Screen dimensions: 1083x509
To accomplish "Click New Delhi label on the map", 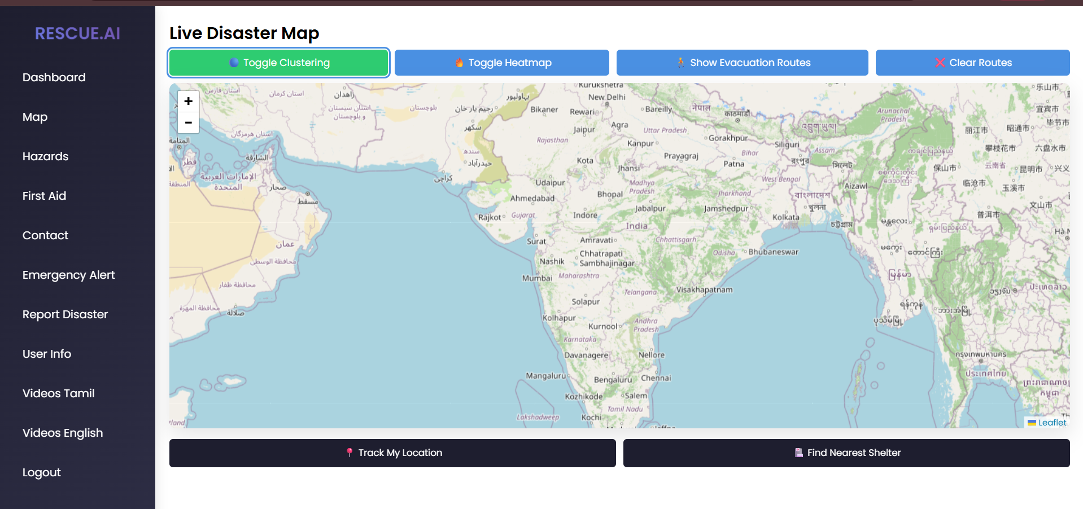I will (607, 97).
